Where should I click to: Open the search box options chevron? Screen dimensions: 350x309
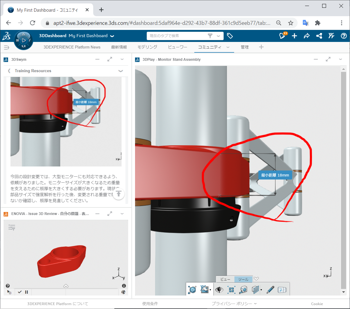[219, 36]
